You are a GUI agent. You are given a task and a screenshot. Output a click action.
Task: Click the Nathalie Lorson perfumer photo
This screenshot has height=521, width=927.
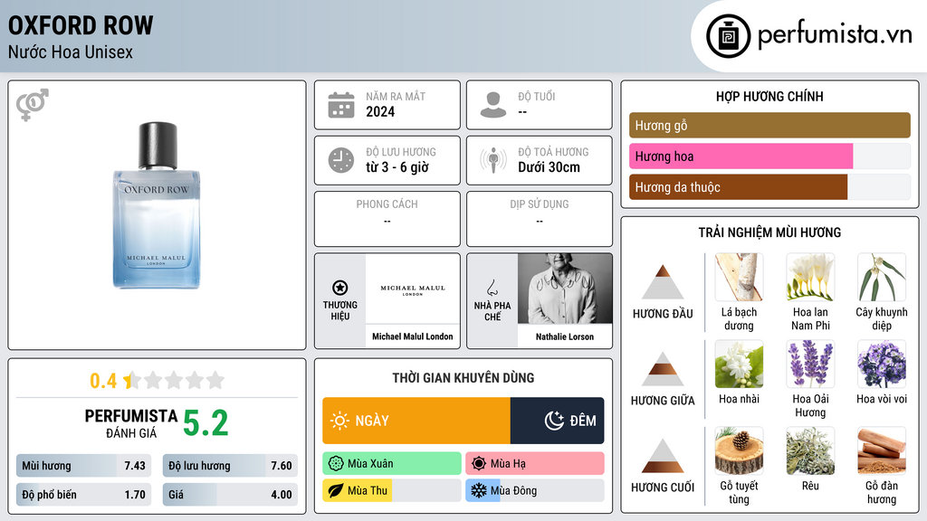pos(565,289)
